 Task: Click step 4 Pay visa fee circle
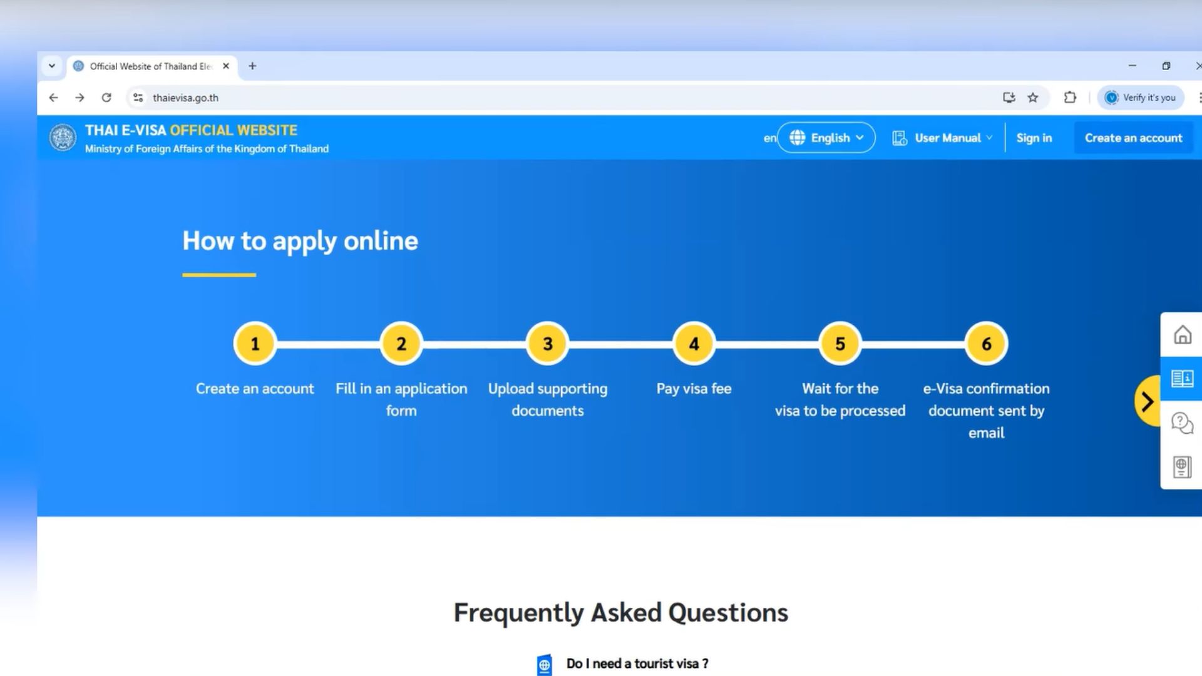(x=694, y=344)
